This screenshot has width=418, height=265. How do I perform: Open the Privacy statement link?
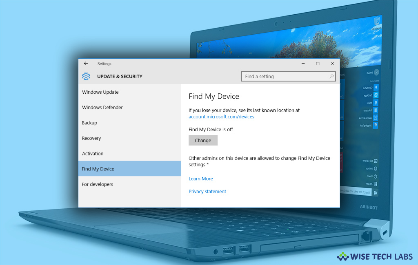[207, 192]
